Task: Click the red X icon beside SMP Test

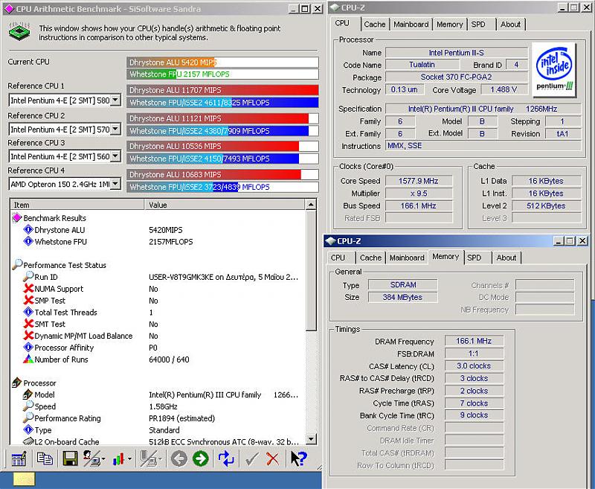Action: (x=28, y=300)
